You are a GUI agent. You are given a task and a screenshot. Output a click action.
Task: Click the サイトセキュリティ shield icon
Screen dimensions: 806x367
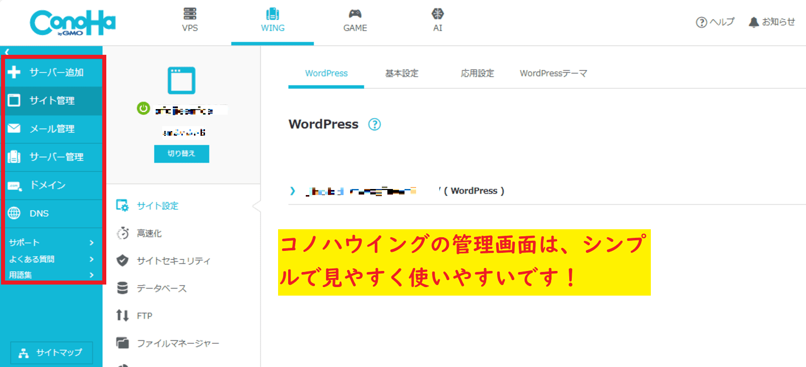tap(122, 260)
